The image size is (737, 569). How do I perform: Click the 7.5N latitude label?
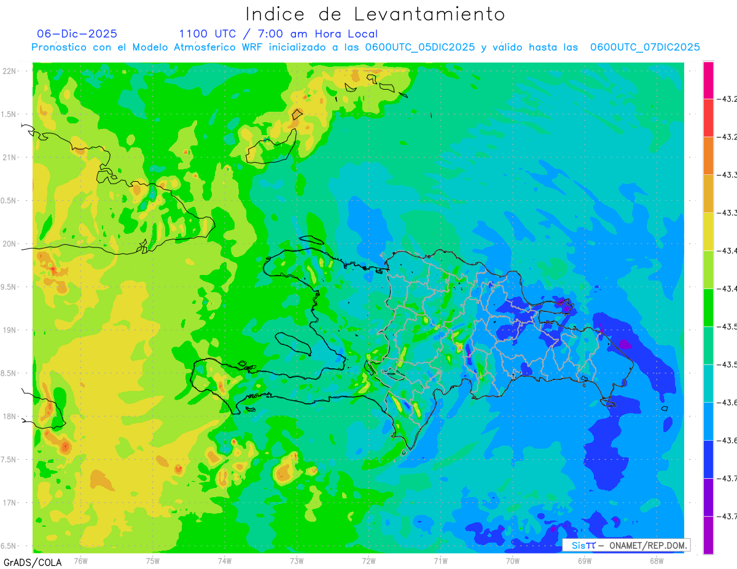pyautogui.click(x=9, y=460)
